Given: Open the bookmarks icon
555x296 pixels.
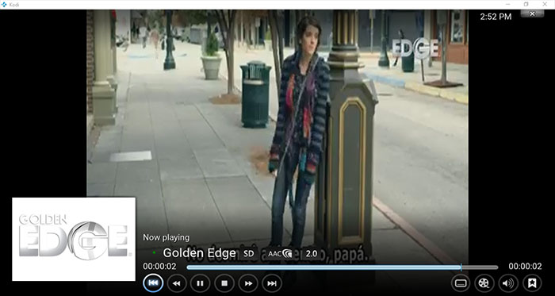Looking at the screenshot, I should pos(532,283).
